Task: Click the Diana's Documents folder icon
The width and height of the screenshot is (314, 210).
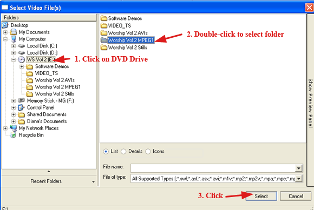Action: coord(21,121)
